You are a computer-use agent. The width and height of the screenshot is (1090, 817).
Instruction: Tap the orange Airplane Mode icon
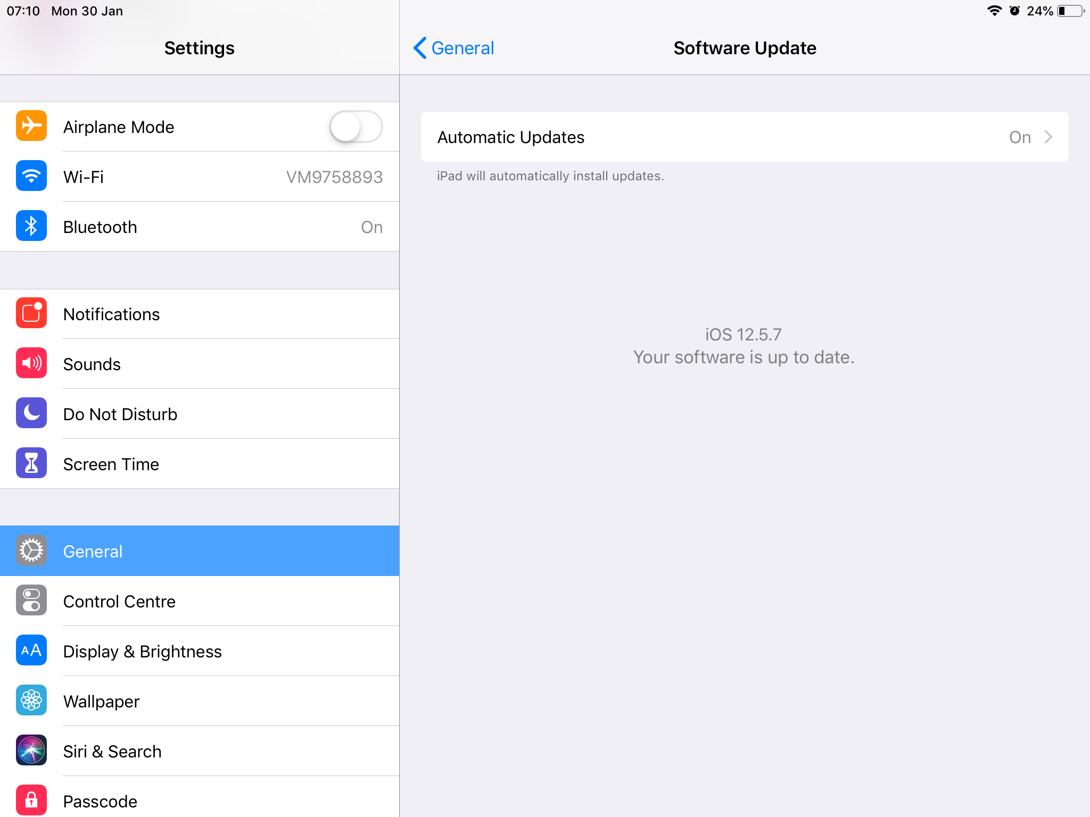[31, 126]
